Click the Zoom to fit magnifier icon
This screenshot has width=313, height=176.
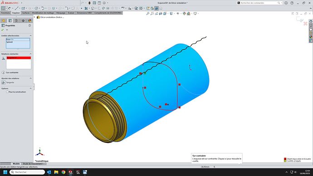point(148,14)
